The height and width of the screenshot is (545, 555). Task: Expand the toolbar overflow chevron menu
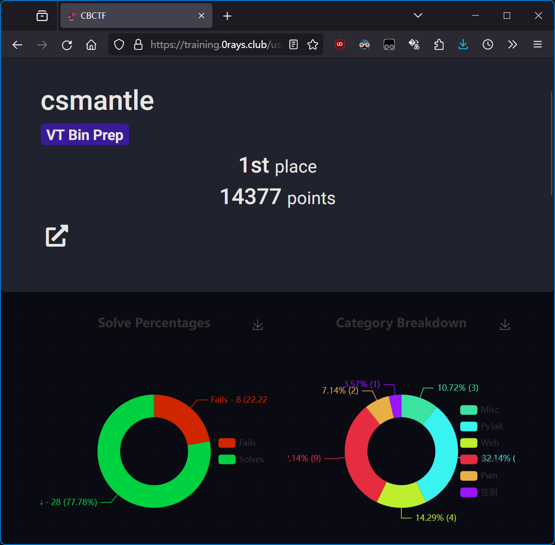(512, 44)
